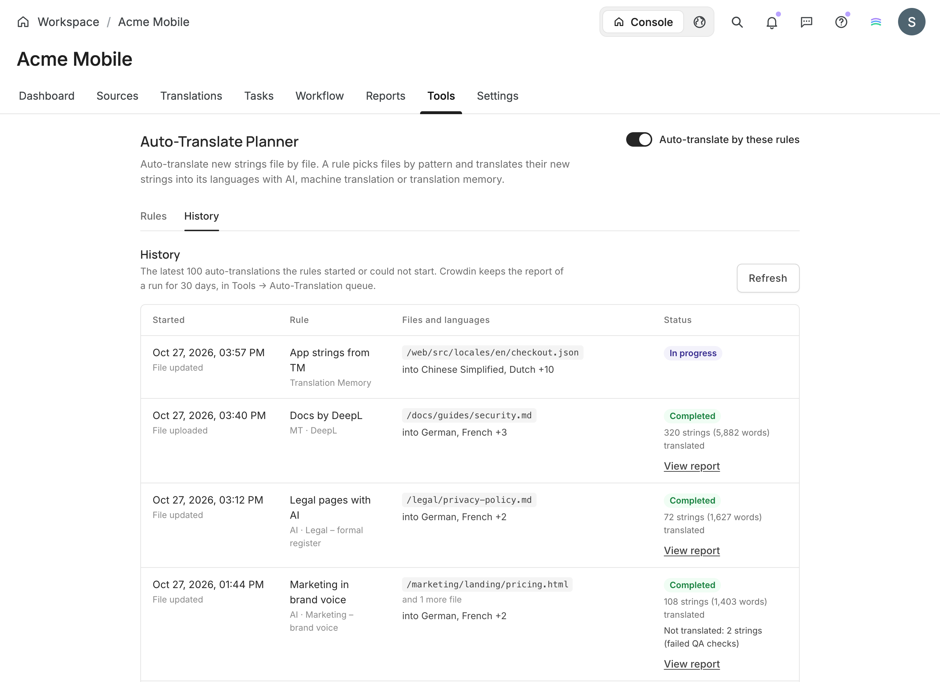
Task: Disable Auto-translate by these rules switch
Action: 639,139
